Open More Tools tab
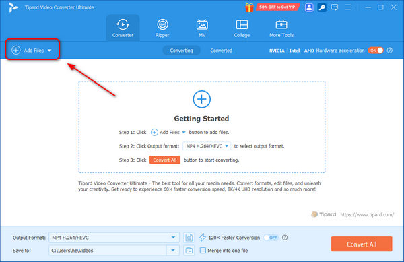Screen dimensions: 404x262 [x=281, y=28]
